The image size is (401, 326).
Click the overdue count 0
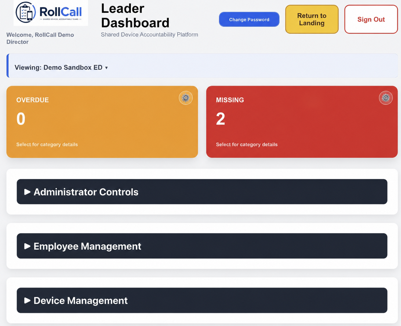[x=21, y=119]
